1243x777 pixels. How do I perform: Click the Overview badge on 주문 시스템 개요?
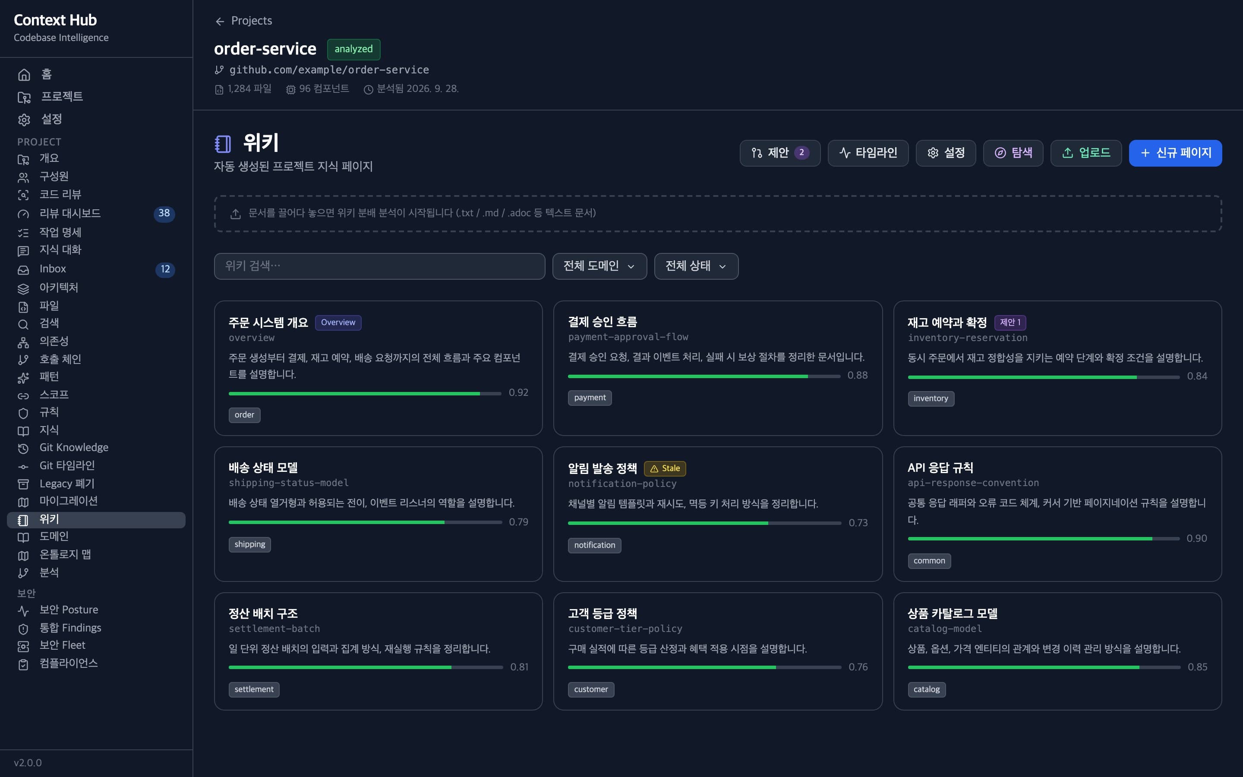338,322
